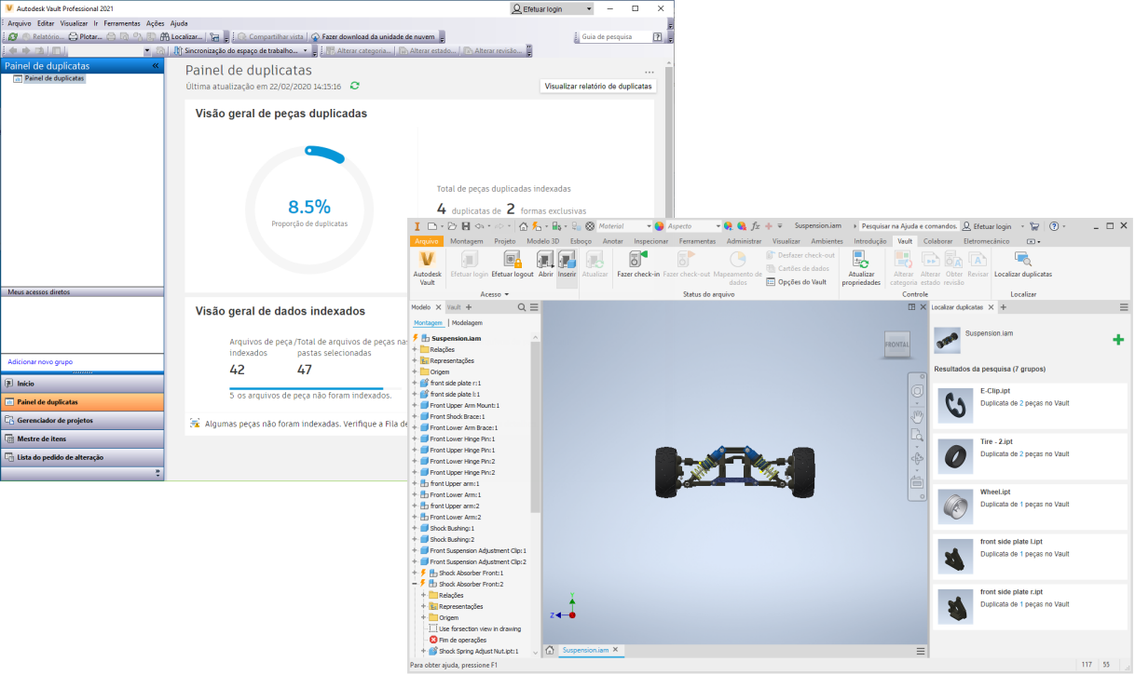Open Gerenciador de projetos in Vault sidebar
The image size is (1135, 675).
pos(82,420)
